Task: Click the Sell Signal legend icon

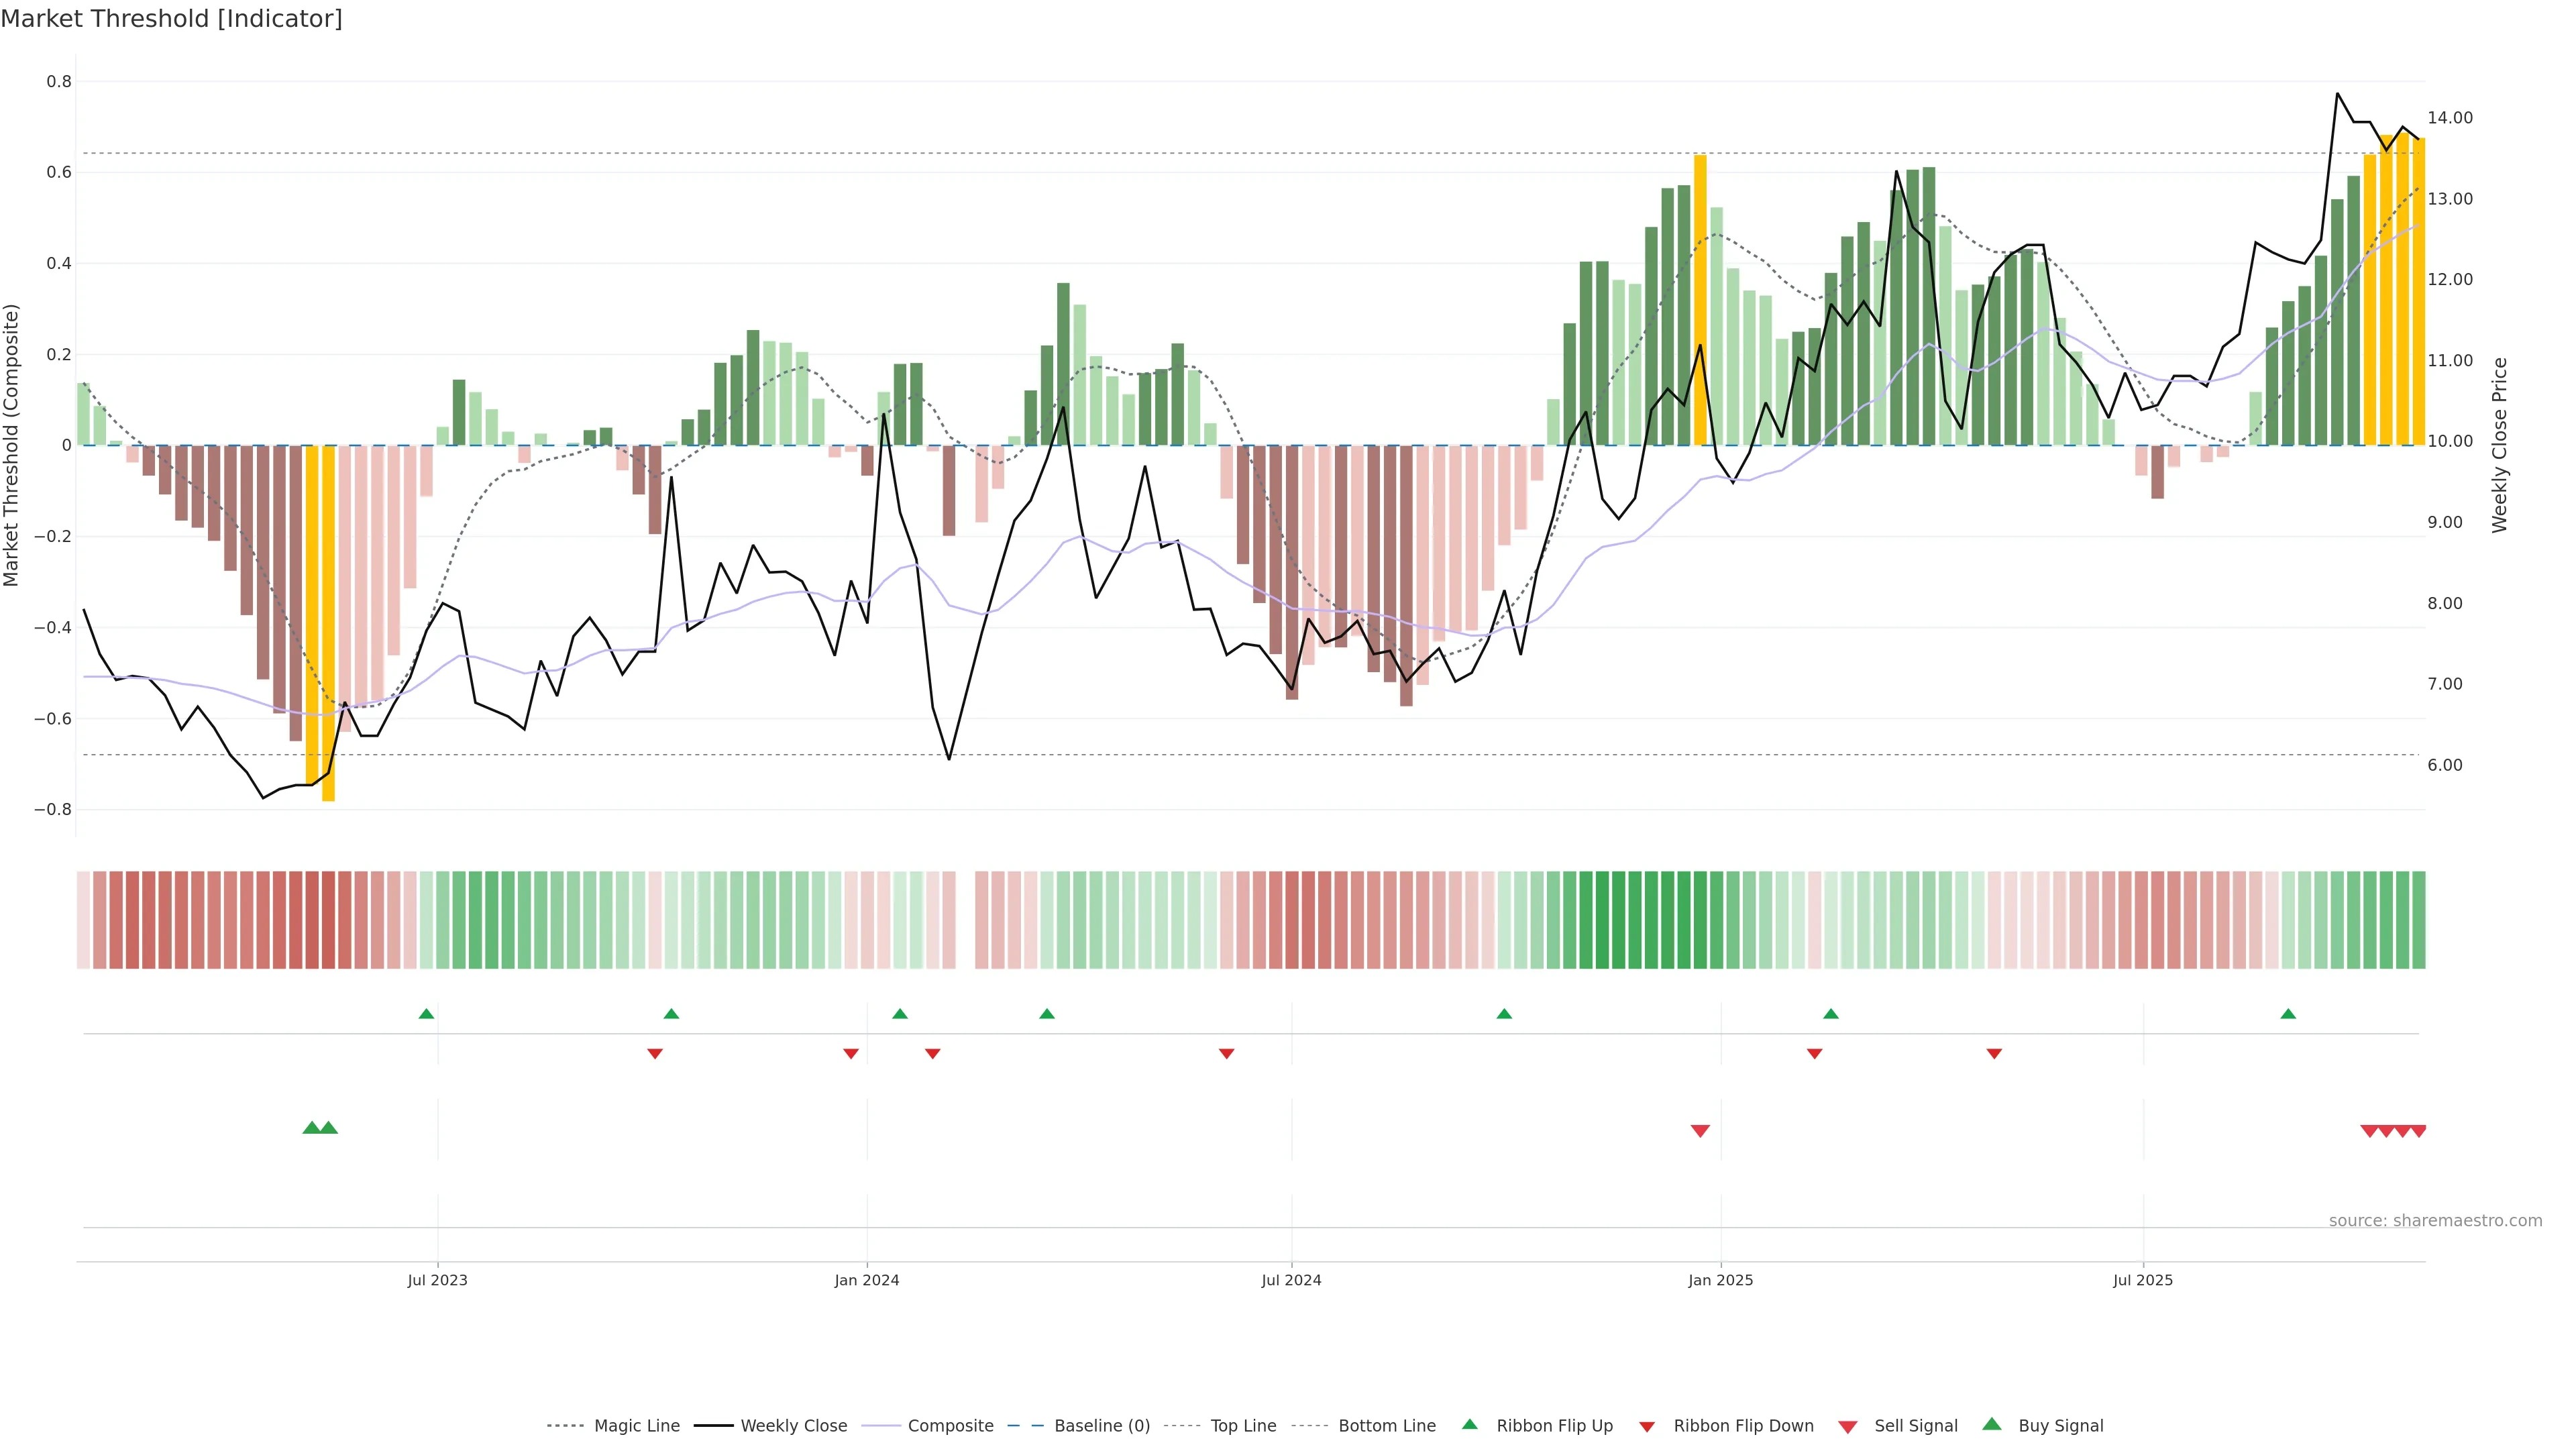Action: coord(1847,1426)
